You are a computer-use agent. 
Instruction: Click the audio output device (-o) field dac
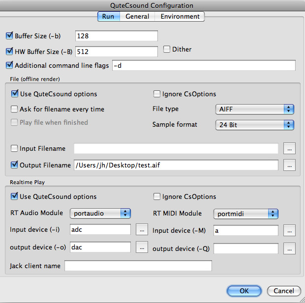(100, 247)
